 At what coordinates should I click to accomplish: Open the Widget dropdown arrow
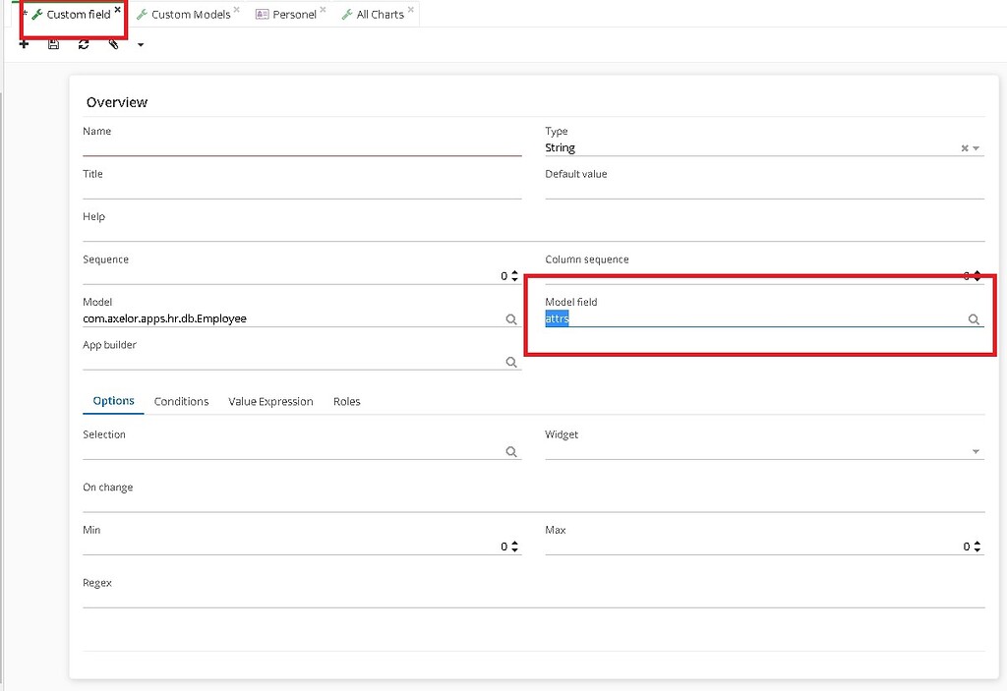[977, 452]
